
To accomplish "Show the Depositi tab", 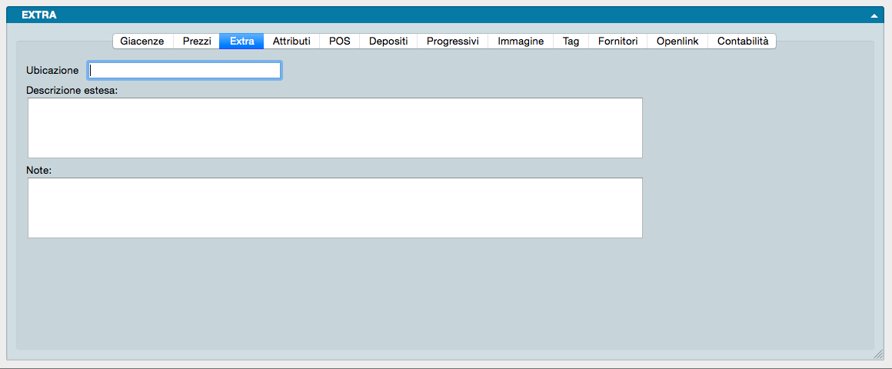I will (388, 42).
